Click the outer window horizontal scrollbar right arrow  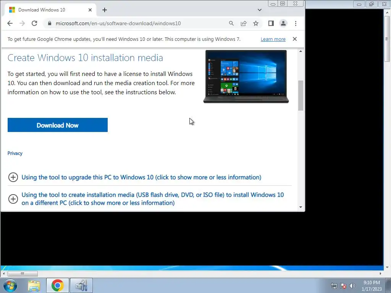coord(381,274)
